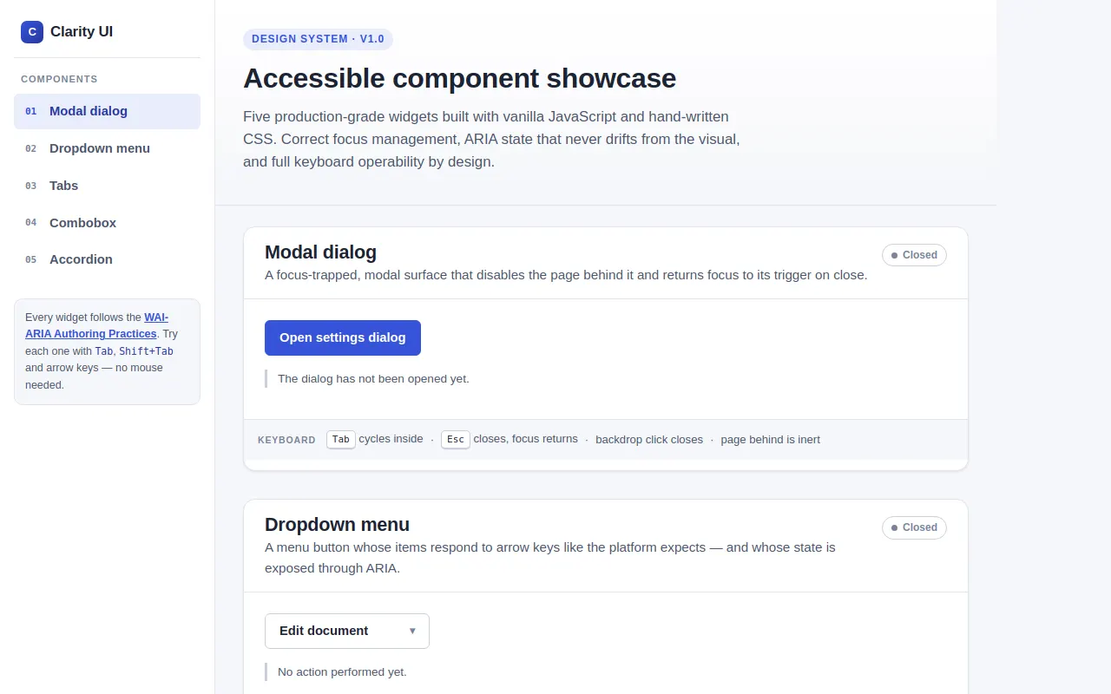This screenshot has height=694, width=1111.
Task: Click the Closed status badge in Dropdown menu card
Action: tap(914, 527)
